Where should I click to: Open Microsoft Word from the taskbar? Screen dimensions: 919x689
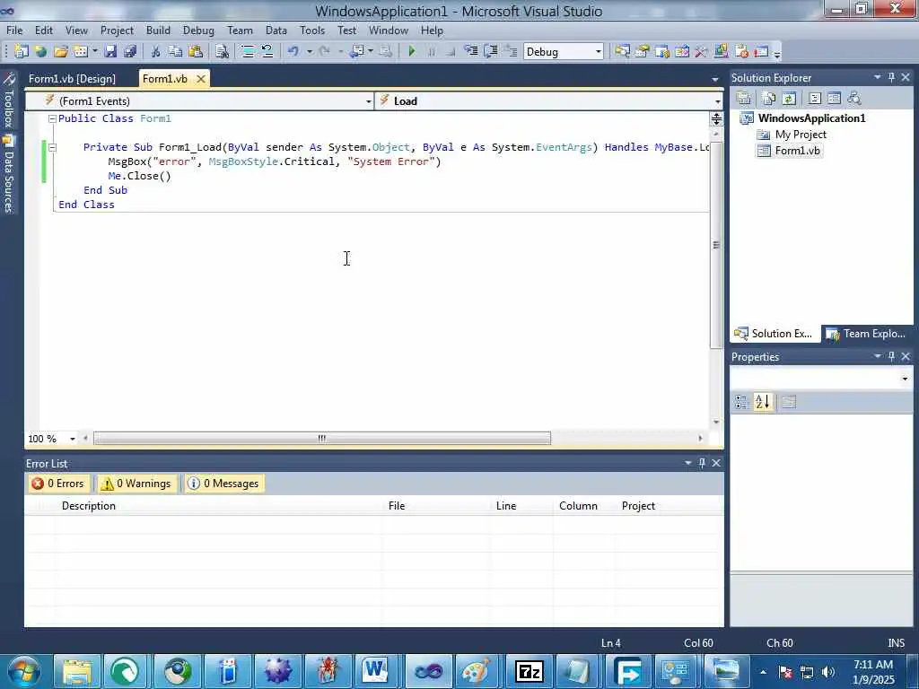tap(375, 670)
